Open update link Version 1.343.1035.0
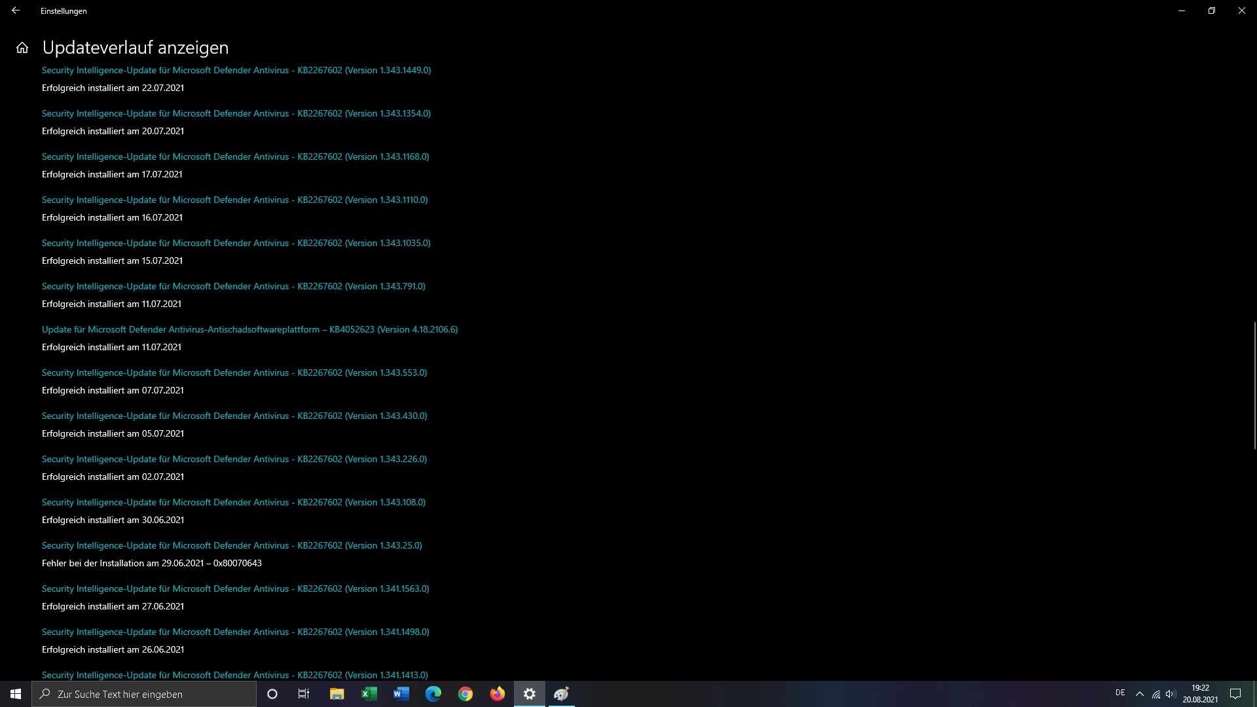The width and height of the screenshot is (1257, 707). tap(236, 243)
